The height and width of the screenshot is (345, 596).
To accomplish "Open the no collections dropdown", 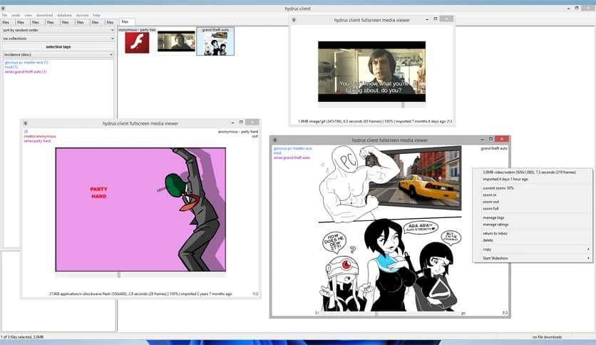I will pyautogui.click(x=58, y=38).
